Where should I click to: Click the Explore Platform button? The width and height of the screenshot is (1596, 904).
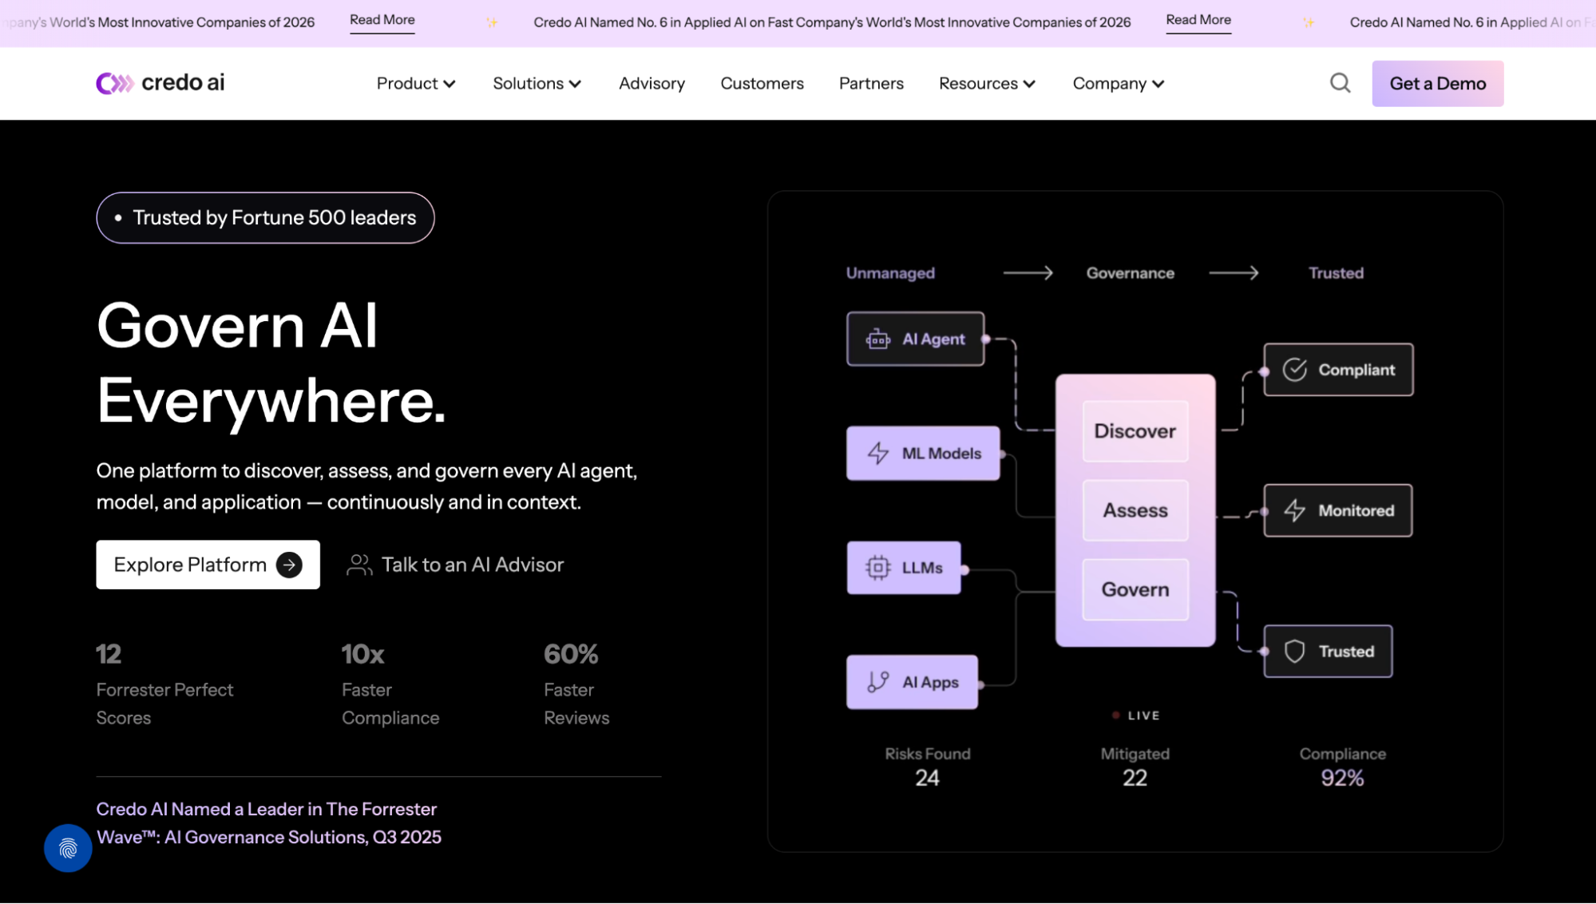pyautogui.click(x=208, y=565)
